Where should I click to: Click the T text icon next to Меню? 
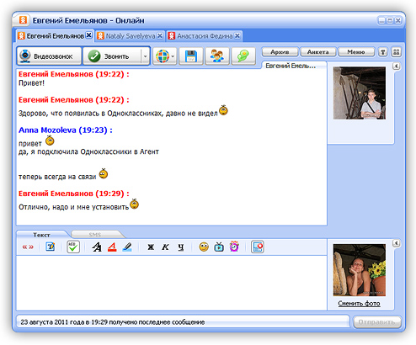(x=383, y=52)
